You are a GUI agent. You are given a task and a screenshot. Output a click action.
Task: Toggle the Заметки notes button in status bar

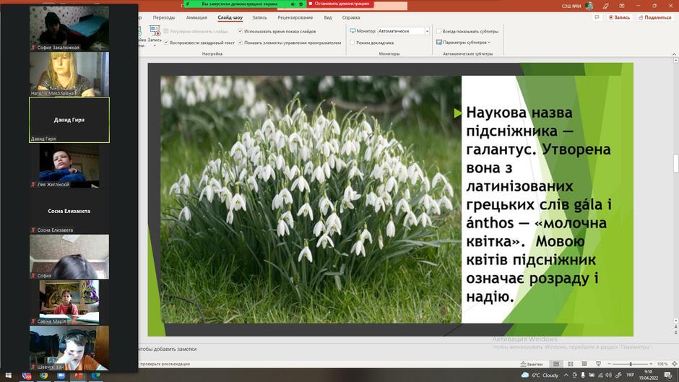point(532,364)
